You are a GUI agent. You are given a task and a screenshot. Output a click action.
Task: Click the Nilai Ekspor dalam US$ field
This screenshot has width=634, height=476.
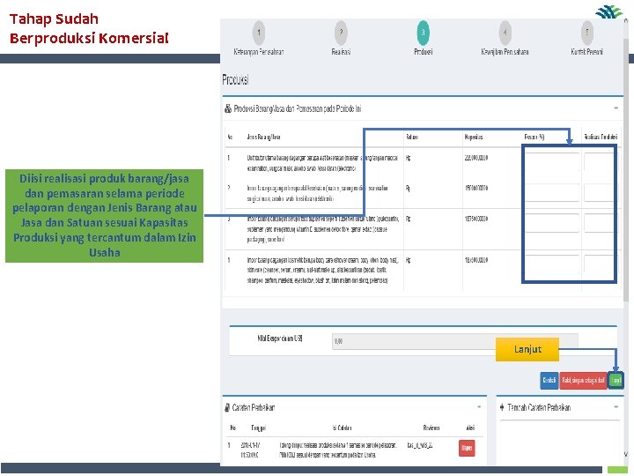click(x=455, y=342)
